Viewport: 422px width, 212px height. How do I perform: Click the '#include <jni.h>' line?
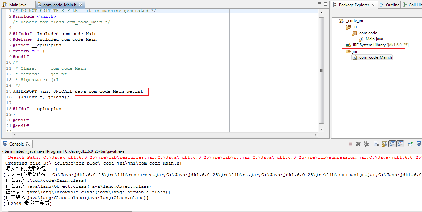point(34,16)
